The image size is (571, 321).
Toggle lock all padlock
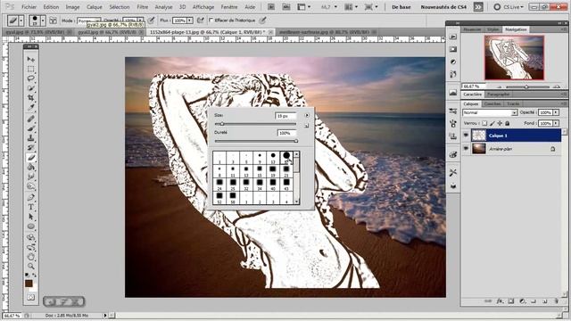pyautogui.click(x=507, y=123)
